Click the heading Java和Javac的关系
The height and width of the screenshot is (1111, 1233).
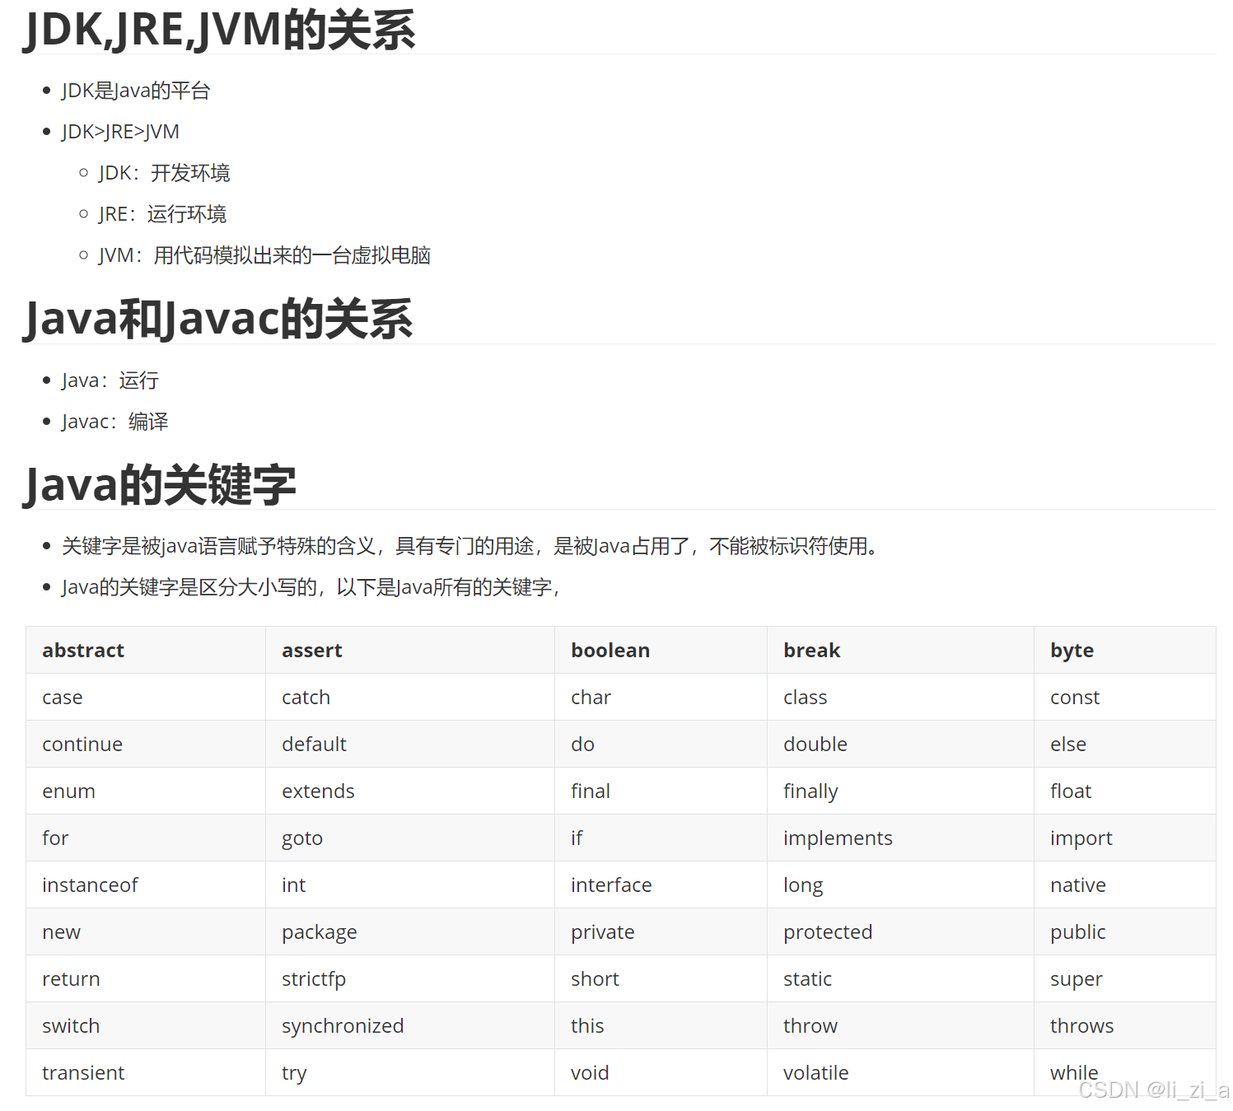(x=217, y=319)
